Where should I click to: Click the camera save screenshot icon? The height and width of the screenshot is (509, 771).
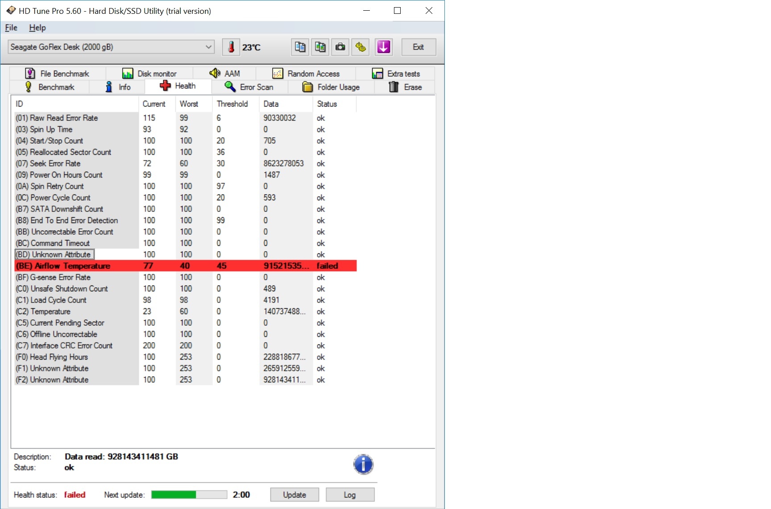click(x=340, y=47)
